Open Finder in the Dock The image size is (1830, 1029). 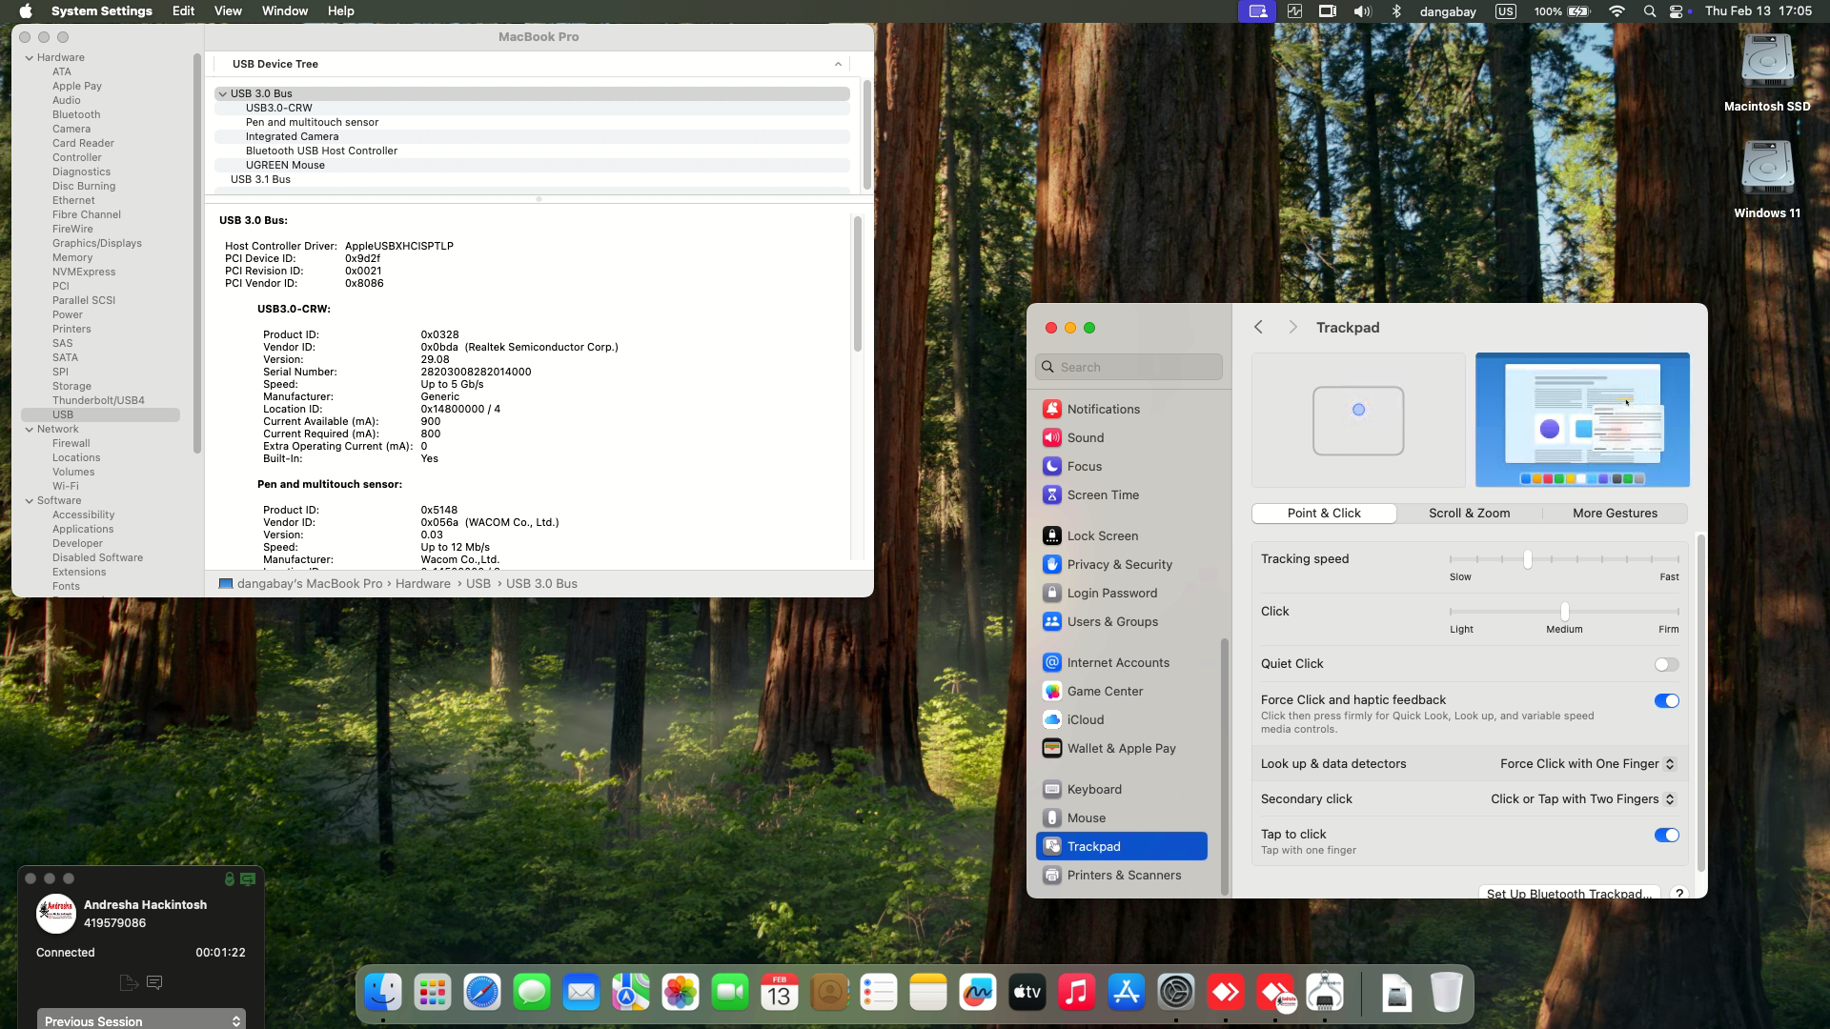(x=383, y=993)
